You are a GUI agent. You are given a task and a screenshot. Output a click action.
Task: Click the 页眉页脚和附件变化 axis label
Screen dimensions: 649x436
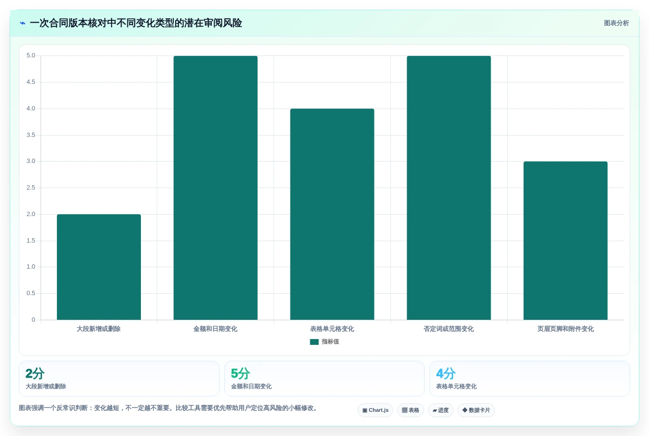[566, 329]
